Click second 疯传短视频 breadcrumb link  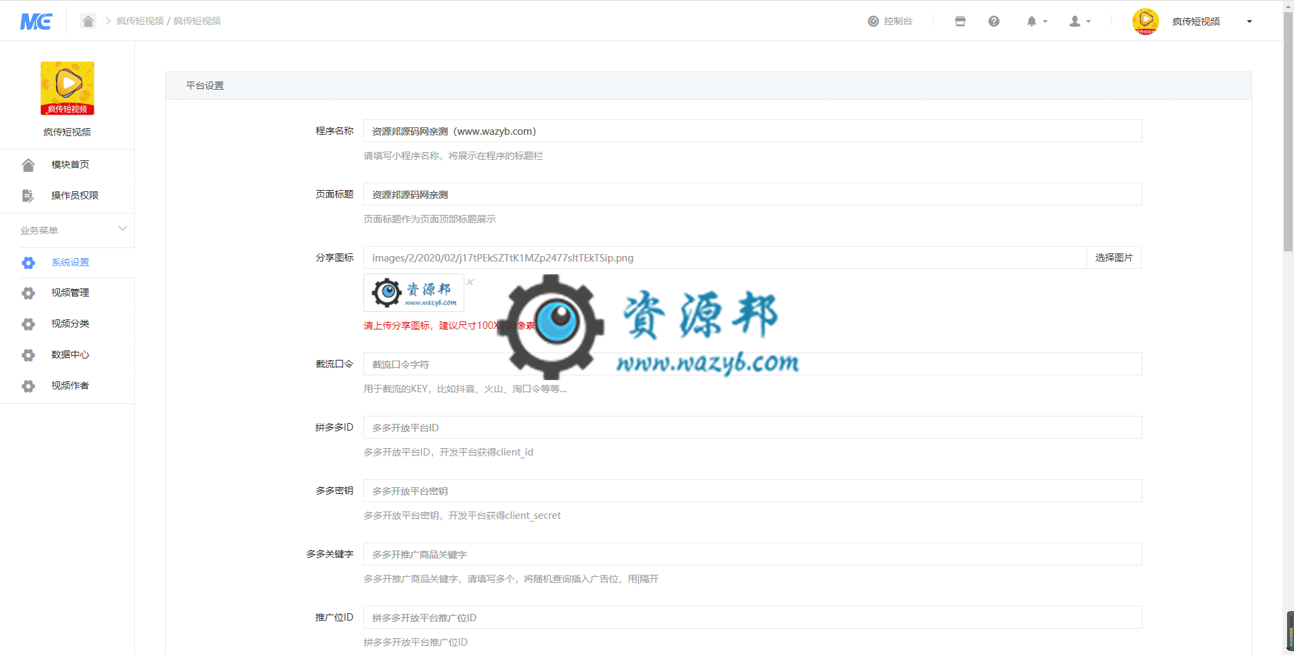coord(197,21)
